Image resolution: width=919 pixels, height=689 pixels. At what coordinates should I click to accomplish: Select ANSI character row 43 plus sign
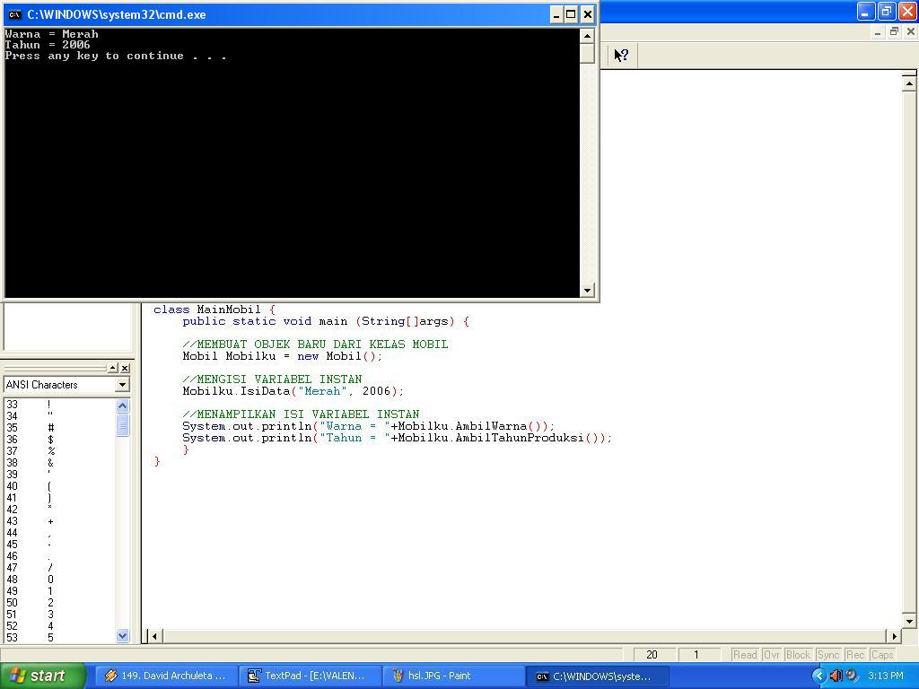click(58, 521)
